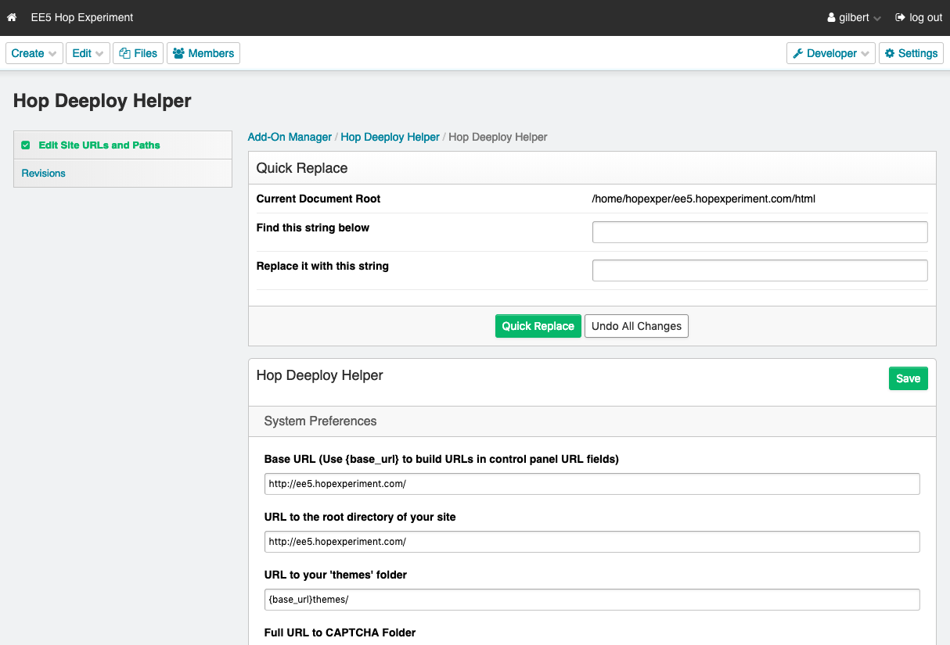Open the EE5 Hop Experiment site link
The image size is (950, 645).
click(82, 17)
